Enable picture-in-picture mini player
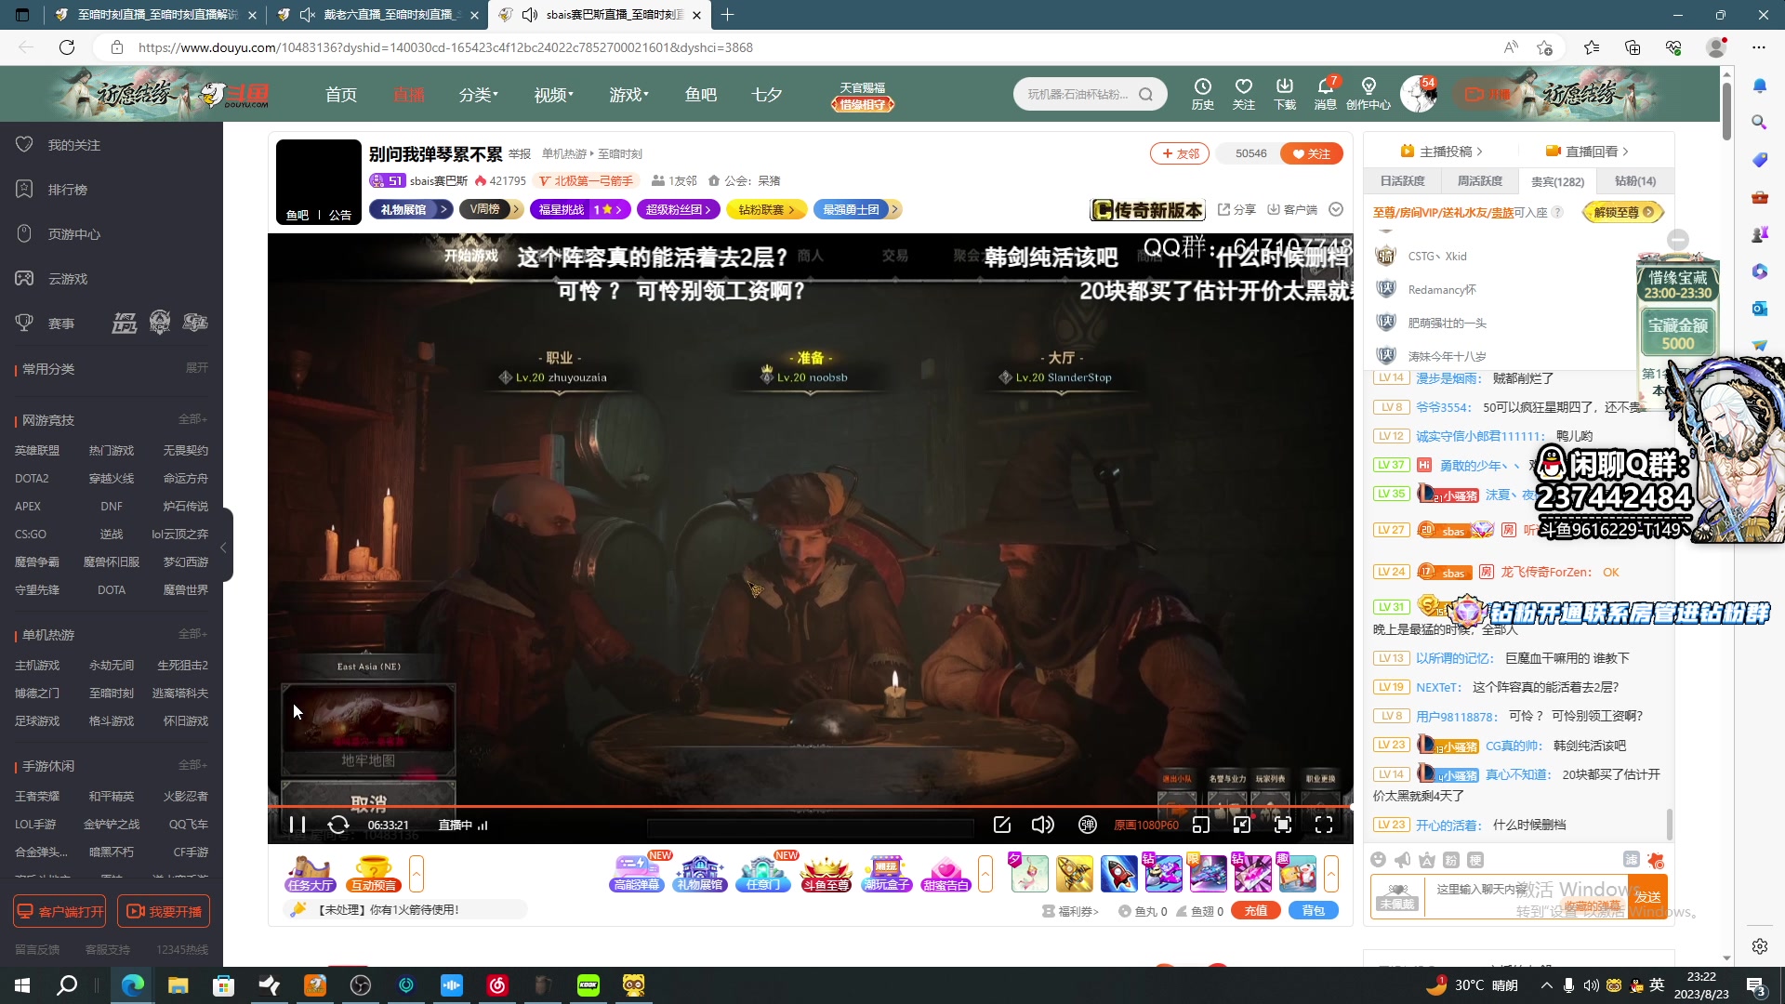 1201,825
